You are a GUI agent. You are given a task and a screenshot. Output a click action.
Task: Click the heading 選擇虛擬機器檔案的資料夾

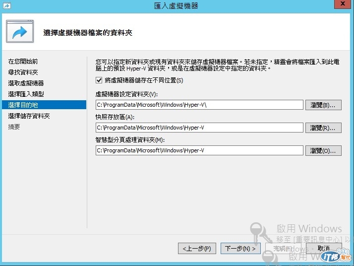(88, 33)
